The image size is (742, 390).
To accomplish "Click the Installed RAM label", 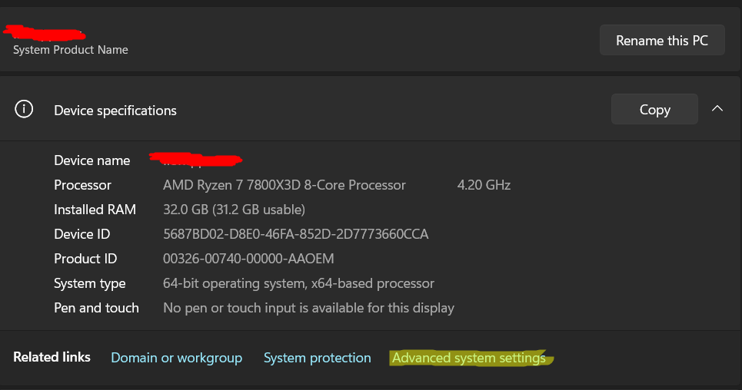I will click(95, 210).
